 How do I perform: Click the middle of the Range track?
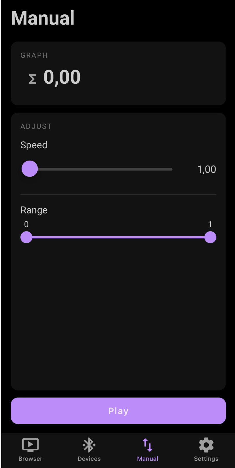[x=118, y=237]
